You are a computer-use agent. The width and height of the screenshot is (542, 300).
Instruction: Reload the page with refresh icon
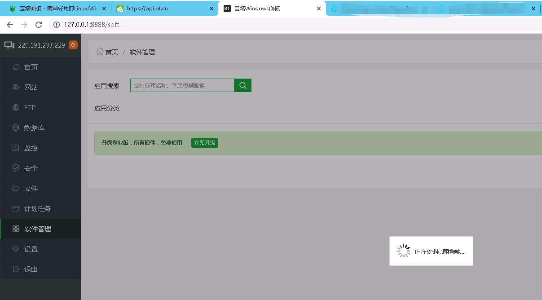[x=39, y=25]
